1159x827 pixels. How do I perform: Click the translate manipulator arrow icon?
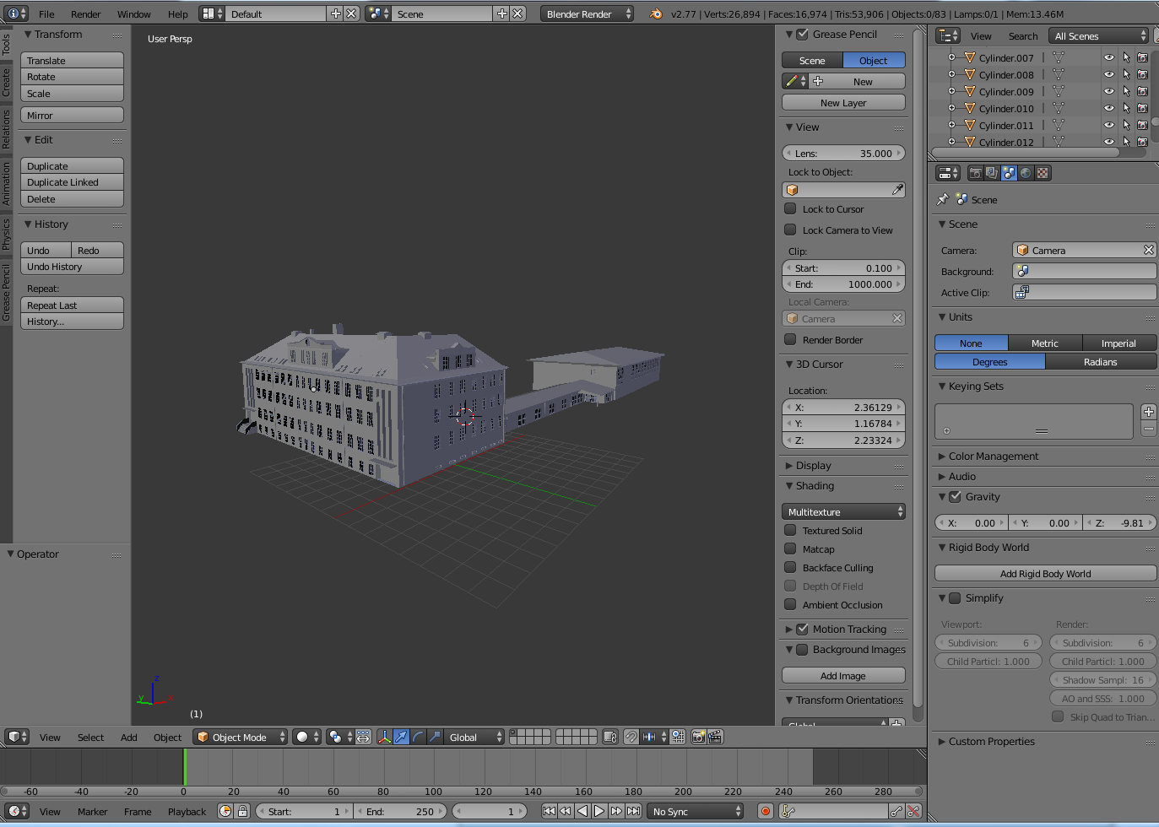(401, 737)
